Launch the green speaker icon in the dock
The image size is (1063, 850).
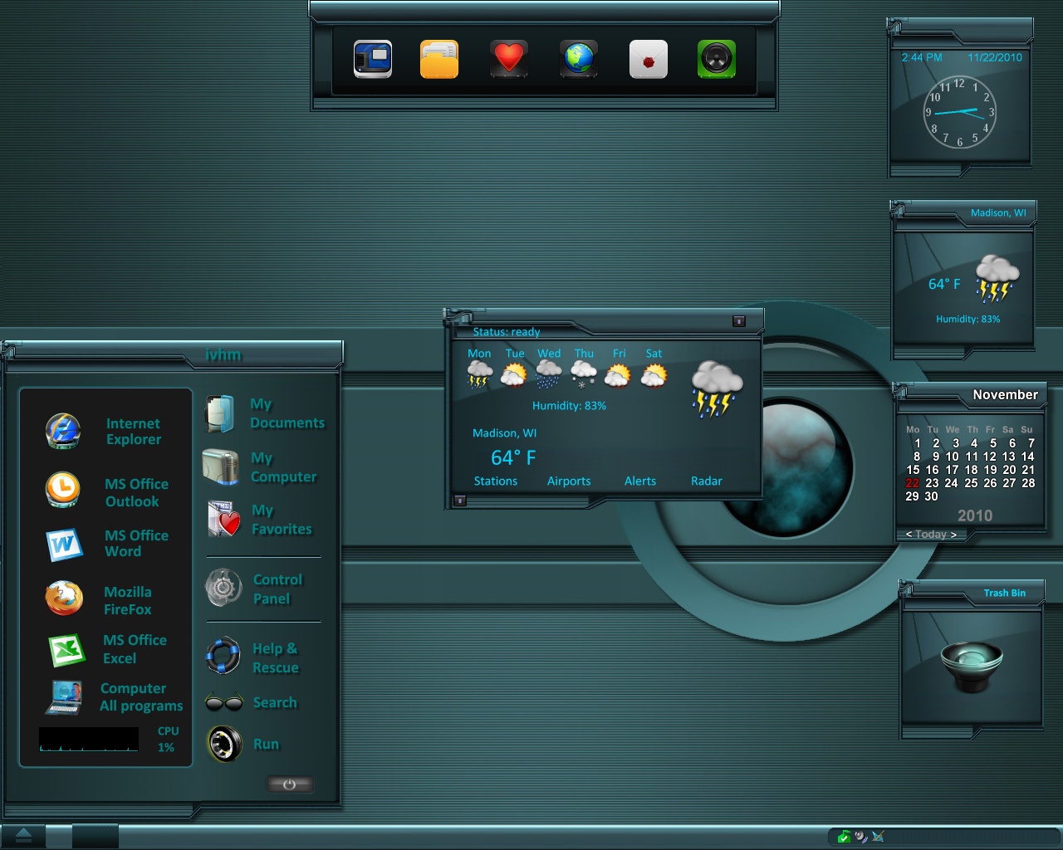pos(717,60)
